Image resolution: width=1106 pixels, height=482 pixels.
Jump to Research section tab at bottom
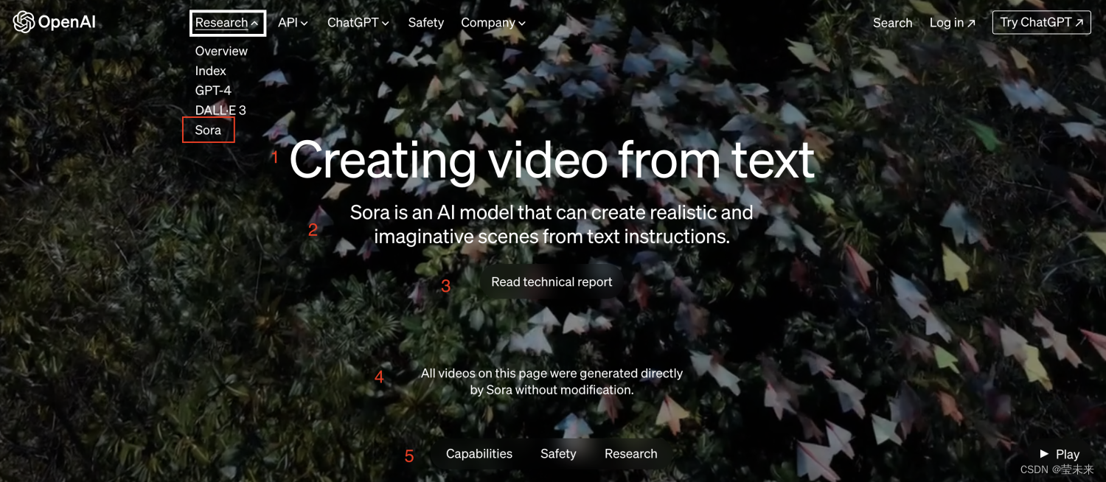coord(631,454)
